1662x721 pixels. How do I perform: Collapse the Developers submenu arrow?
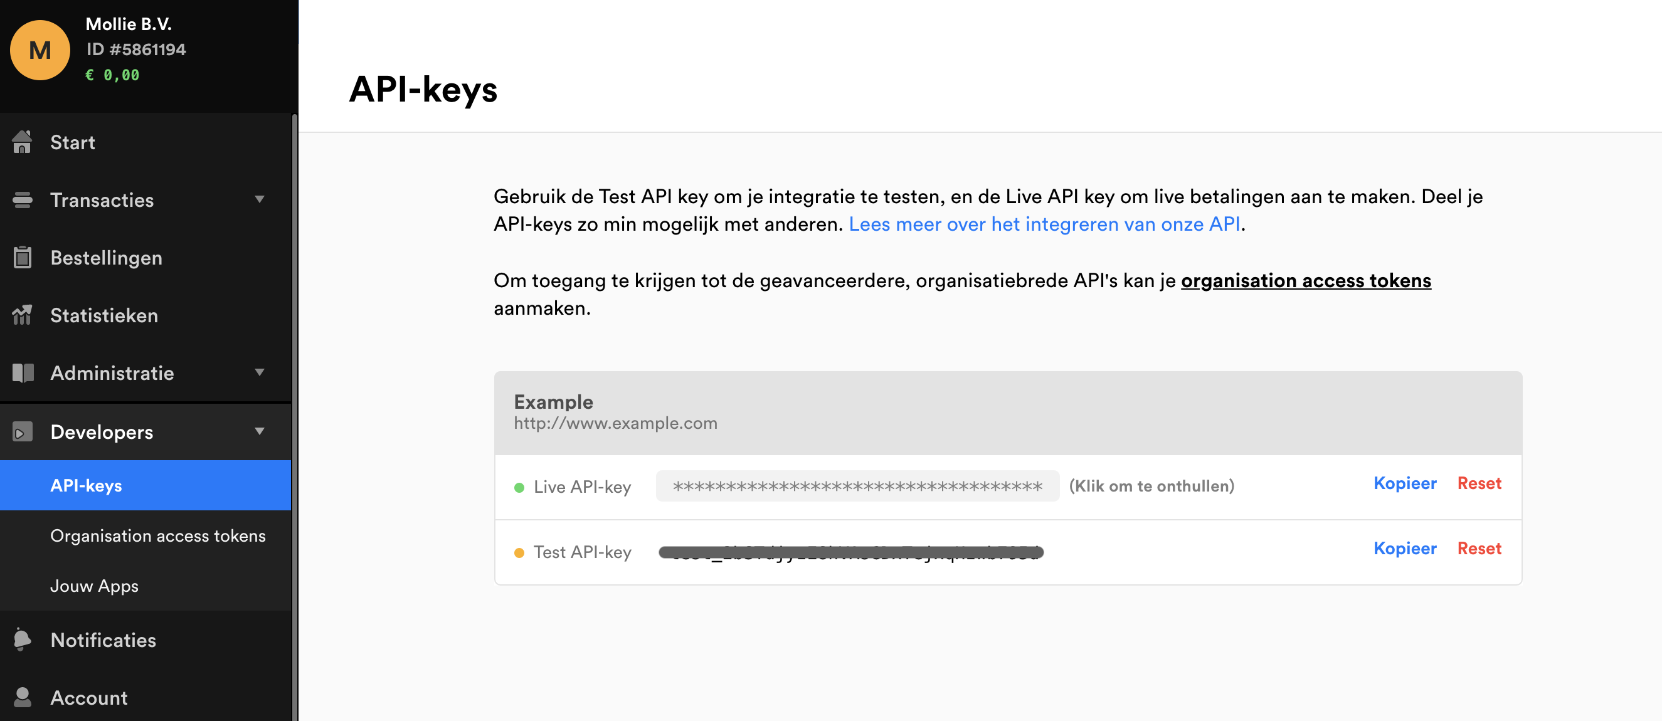[x=260, y=431]
